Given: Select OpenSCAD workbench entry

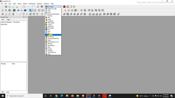Looking at the screenshot, I should pos(53,26).
